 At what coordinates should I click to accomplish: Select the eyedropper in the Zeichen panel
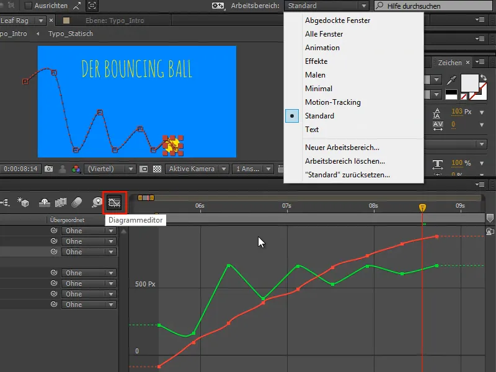point(451,79)
